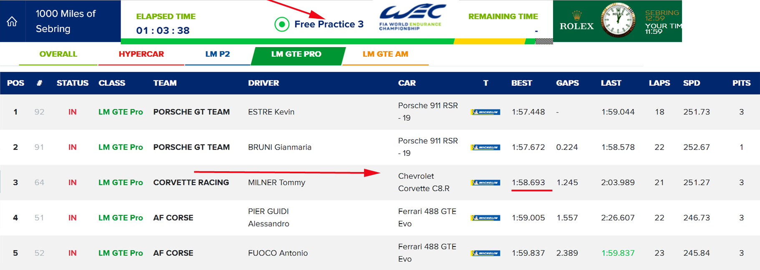Select driver ESTRE Kevin row
This screenshot has width=760, height=270.
[x=271, y=112]
